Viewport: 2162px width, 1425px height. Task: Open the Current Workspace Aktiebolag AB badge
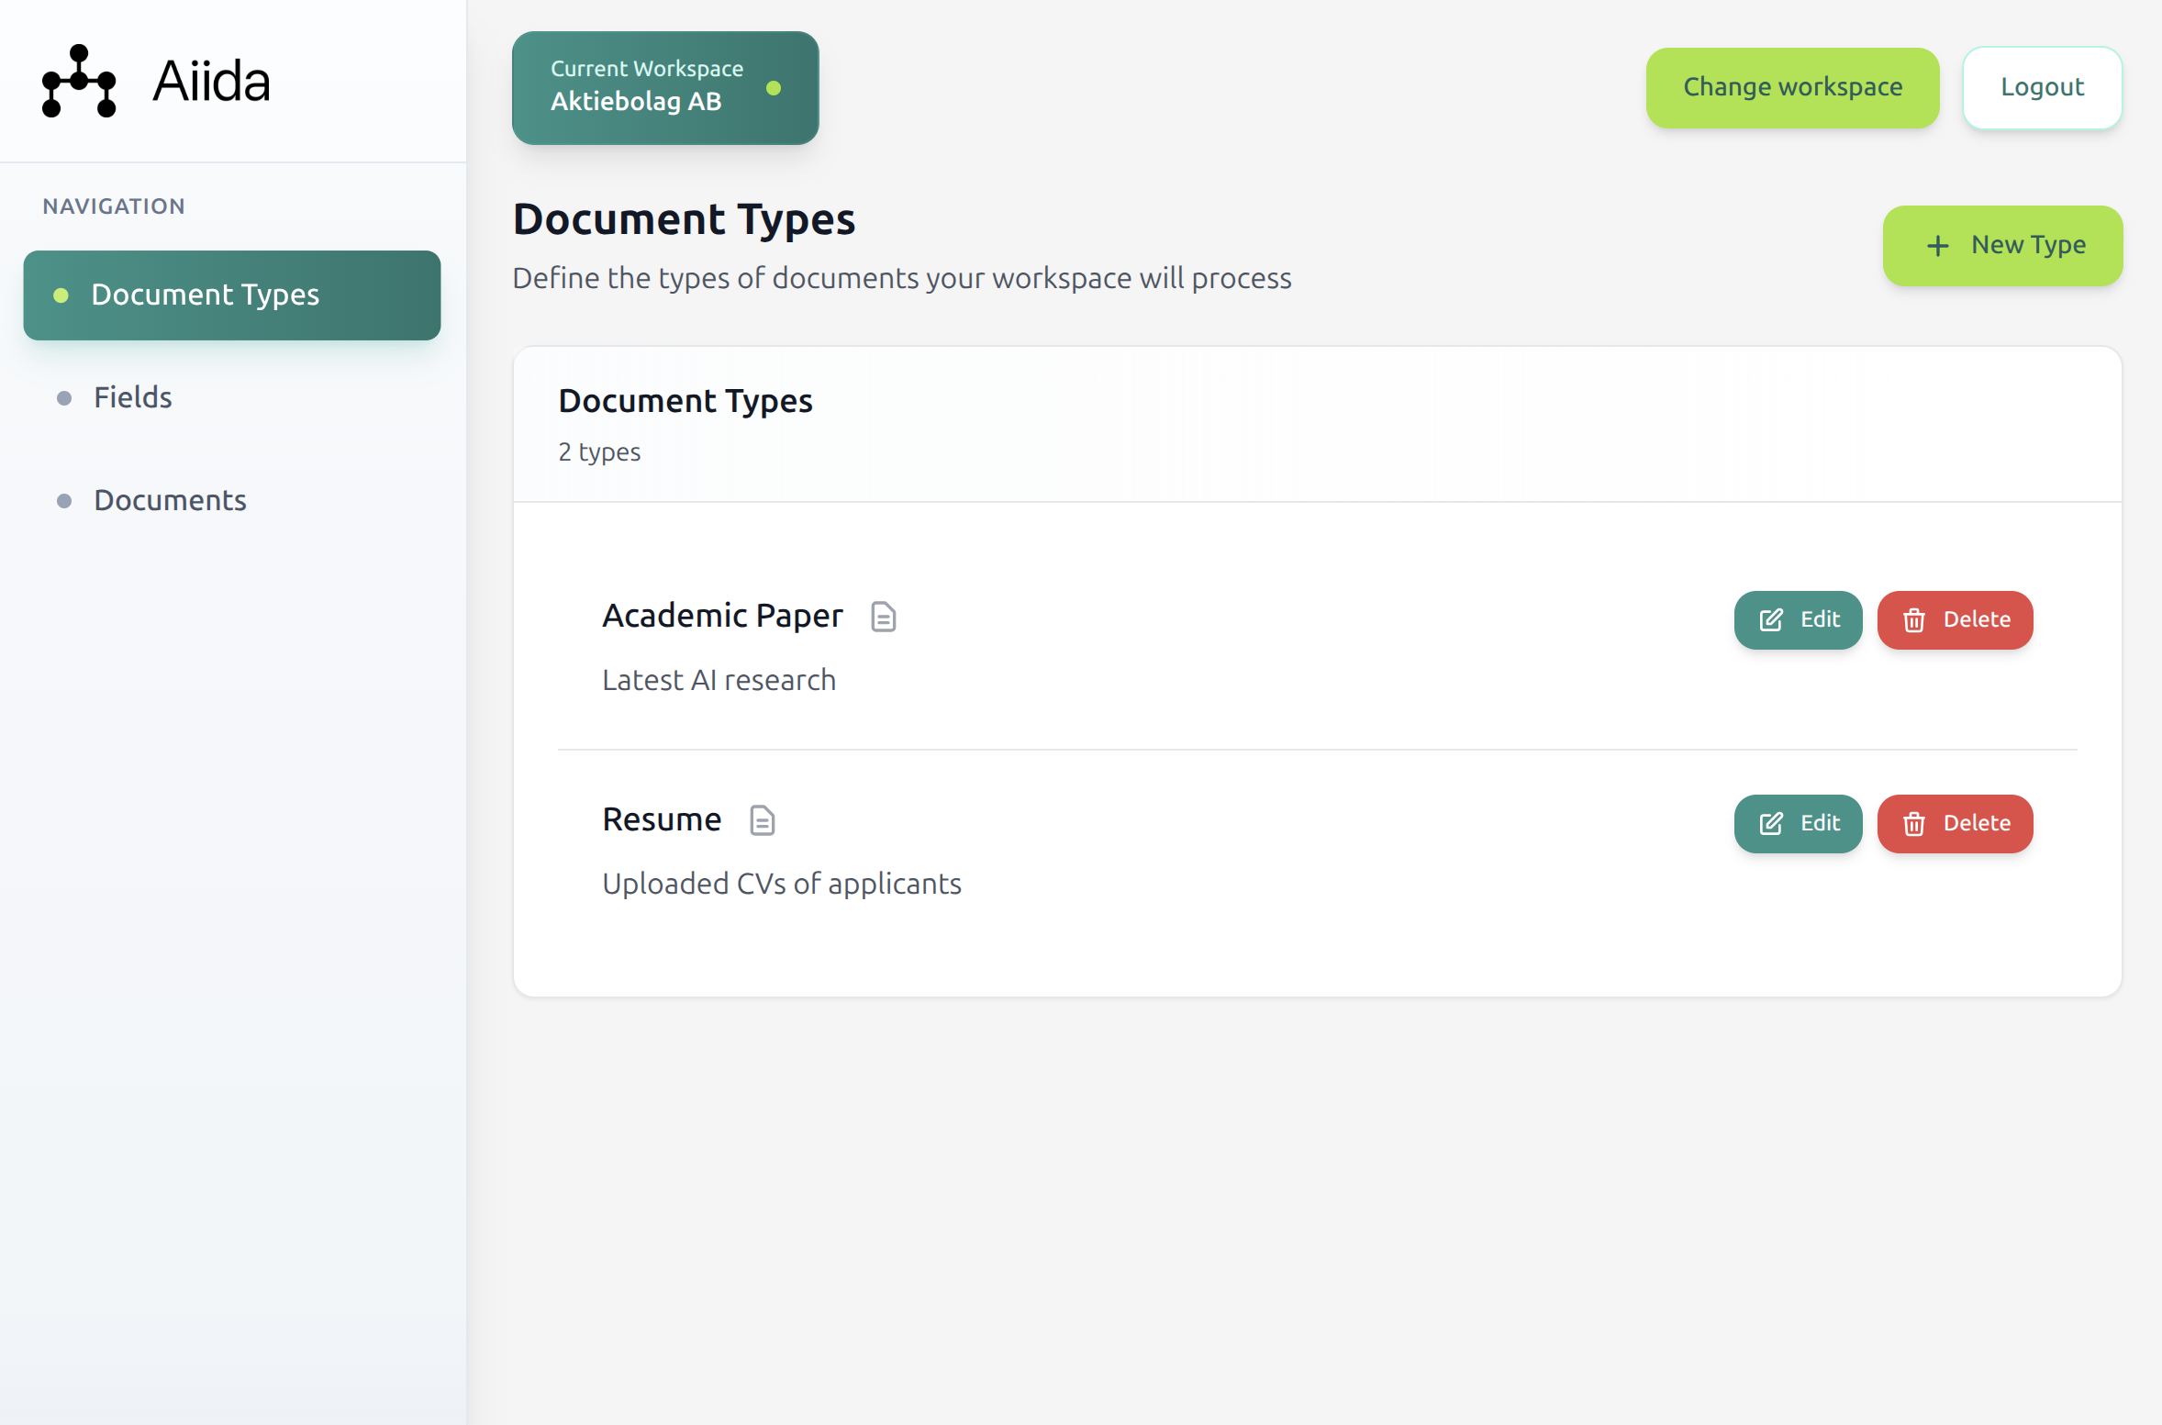[664, 87]
